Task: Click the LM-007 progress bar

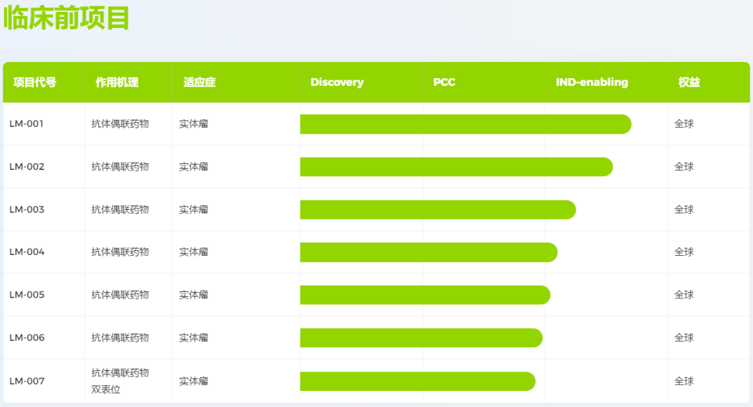Action: coord(417,381)
